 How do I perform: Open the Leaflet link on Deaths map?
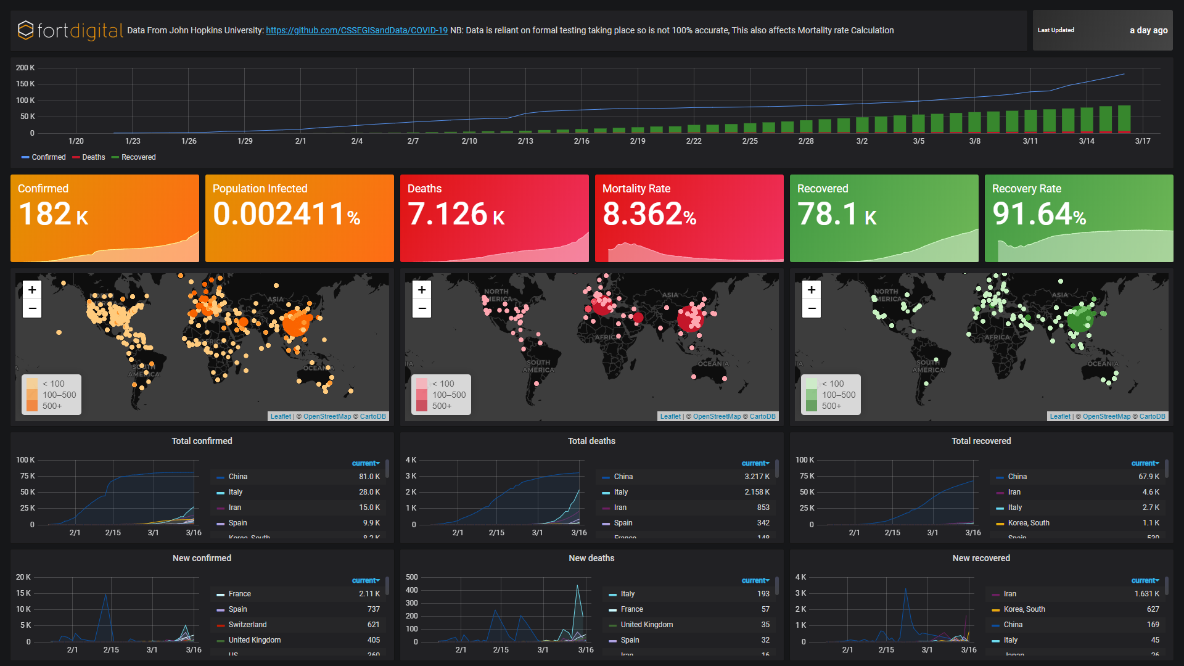[670, 416]
